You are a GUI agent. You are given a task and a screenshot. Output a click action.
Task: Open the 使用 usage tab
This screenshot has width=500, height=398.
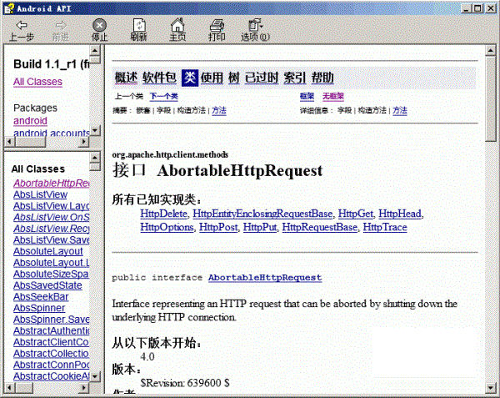[x=212, y=78]
